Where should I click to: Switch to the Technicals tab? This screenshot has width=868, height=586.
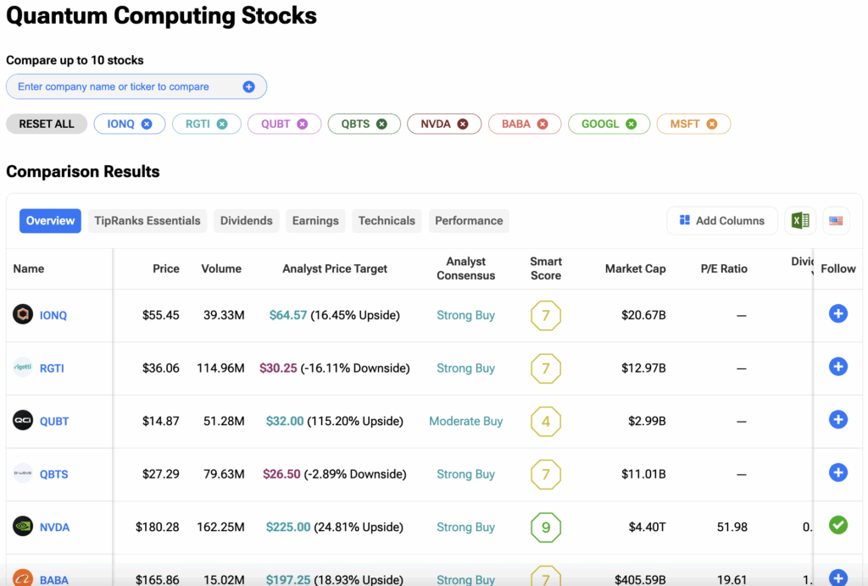point(387,221)
